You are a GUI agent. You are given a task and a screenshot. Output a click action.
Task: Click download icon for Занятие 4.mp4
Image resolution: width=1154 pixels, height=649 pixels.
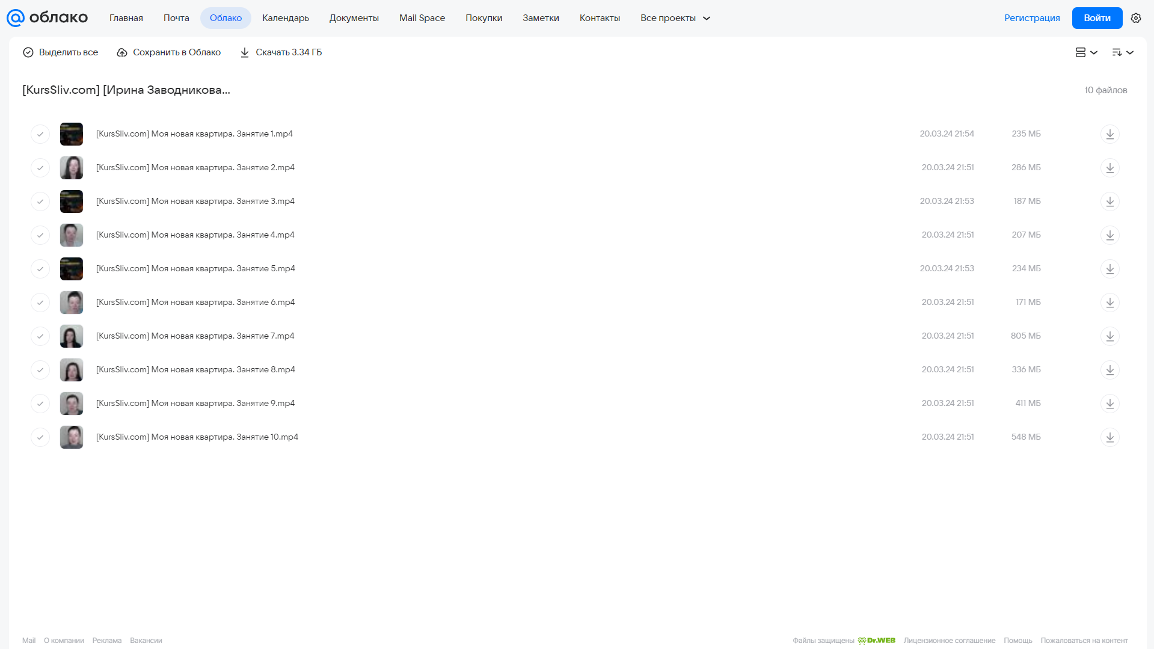[x=1109, y=235]
